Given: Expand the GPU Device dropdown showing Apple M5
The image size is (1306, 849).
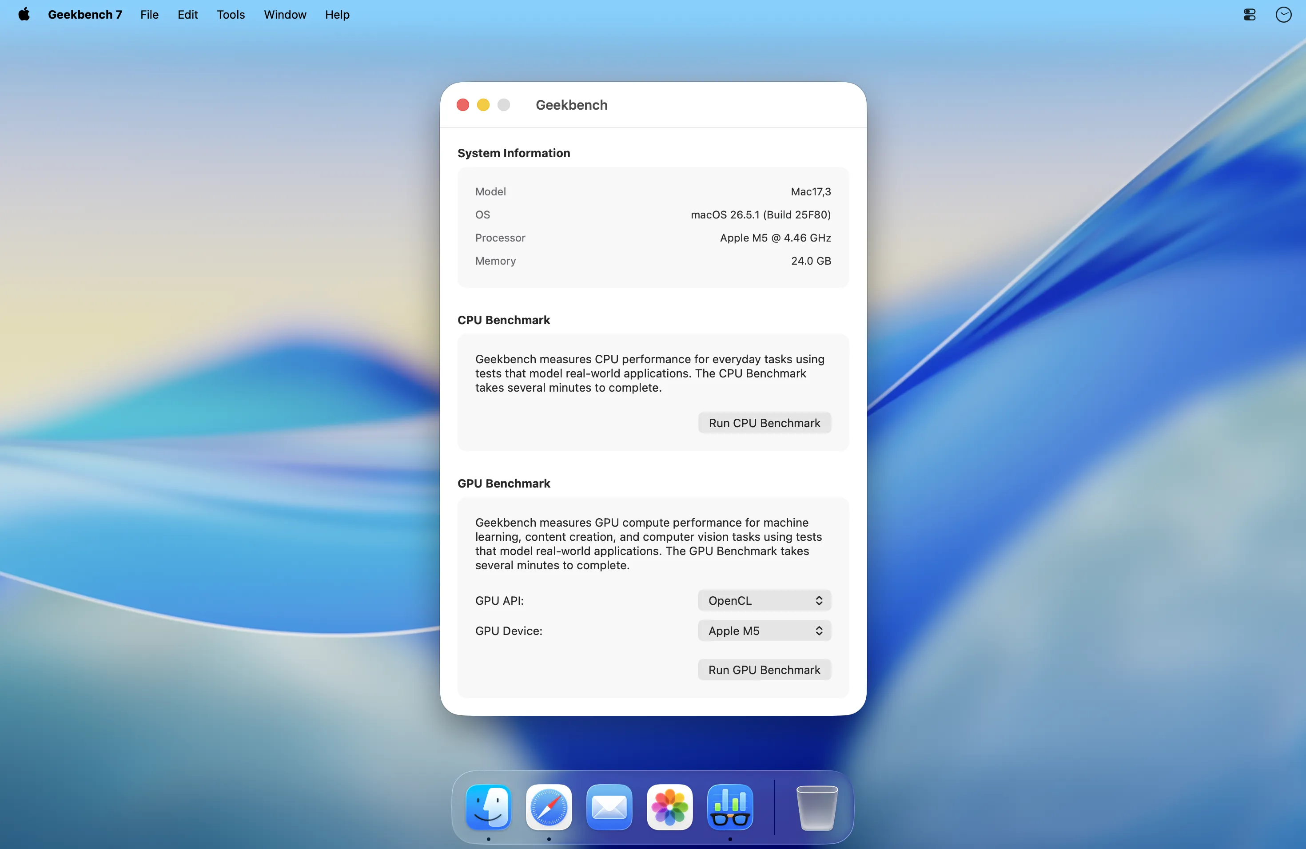Looking at the screenshot, I should tap(764, 631).
